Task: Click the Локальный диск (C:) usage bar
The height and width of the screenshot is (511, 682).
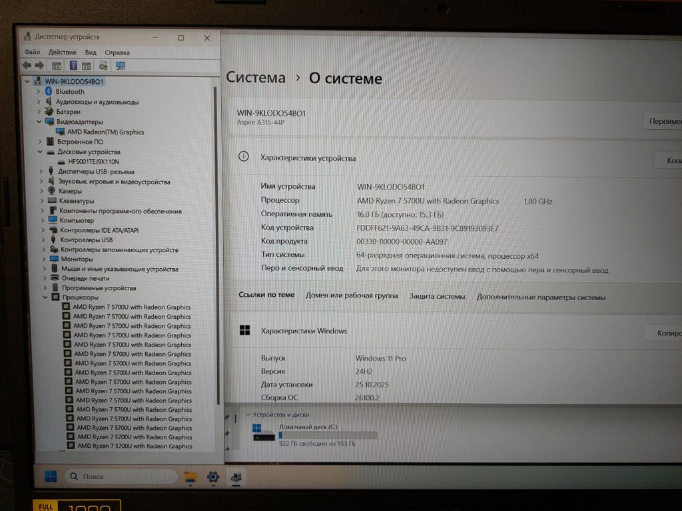Action: pos(327,435)
